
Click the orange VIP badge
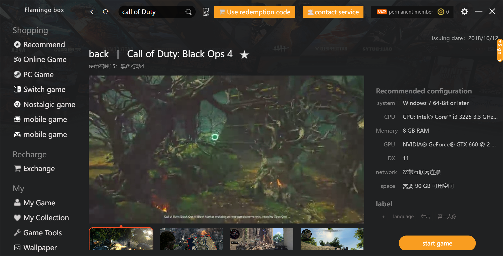point(381,12)
